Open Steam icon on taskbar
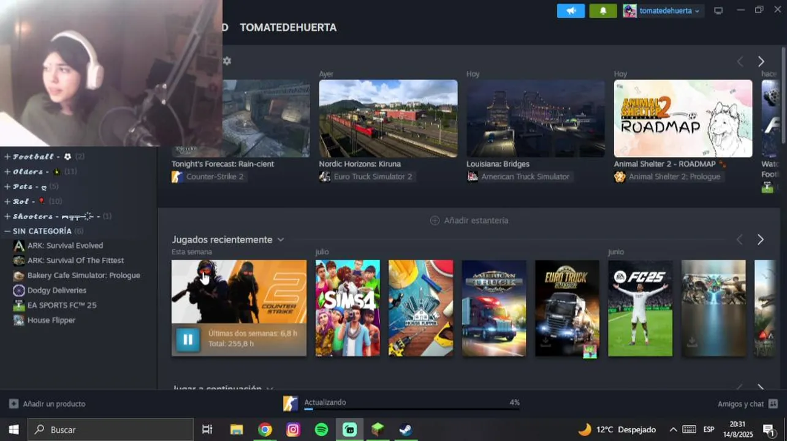The width and height of the screenshot is (787, 441). (406, 429)
